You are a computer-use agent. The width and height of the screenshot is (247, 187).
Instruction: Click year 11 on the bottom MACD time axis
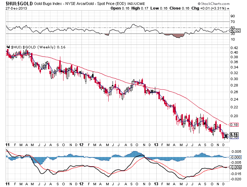(7, 184)
